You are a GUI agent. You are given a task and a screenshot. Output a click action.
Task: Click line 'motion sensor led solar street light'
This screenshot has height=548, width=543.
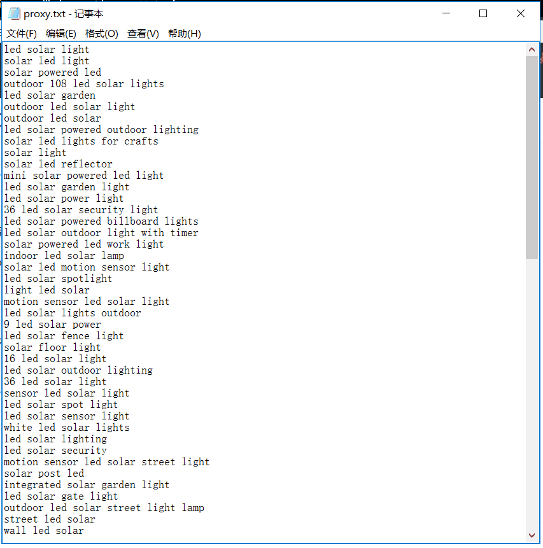tap(107, 462)
